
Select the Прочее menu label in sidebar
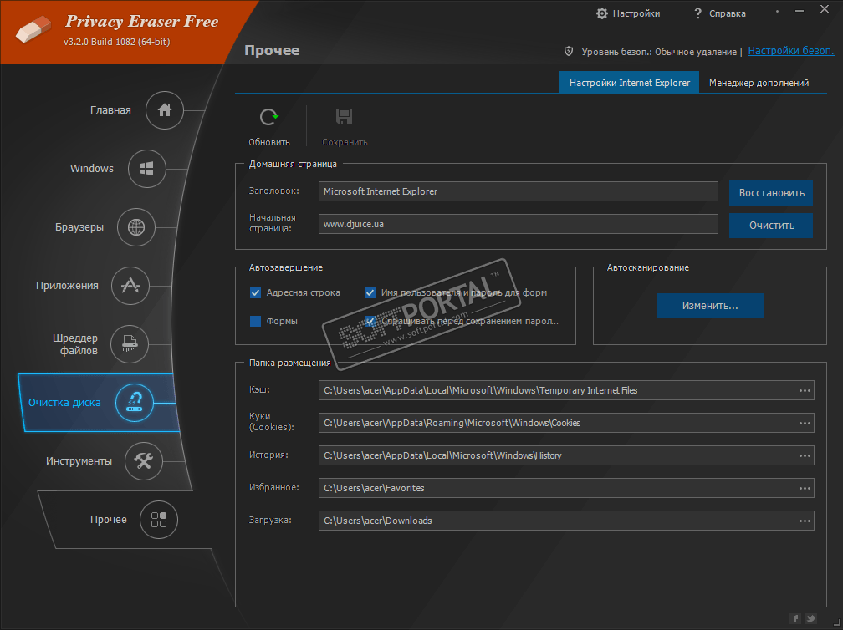click(x=109, y=520)
